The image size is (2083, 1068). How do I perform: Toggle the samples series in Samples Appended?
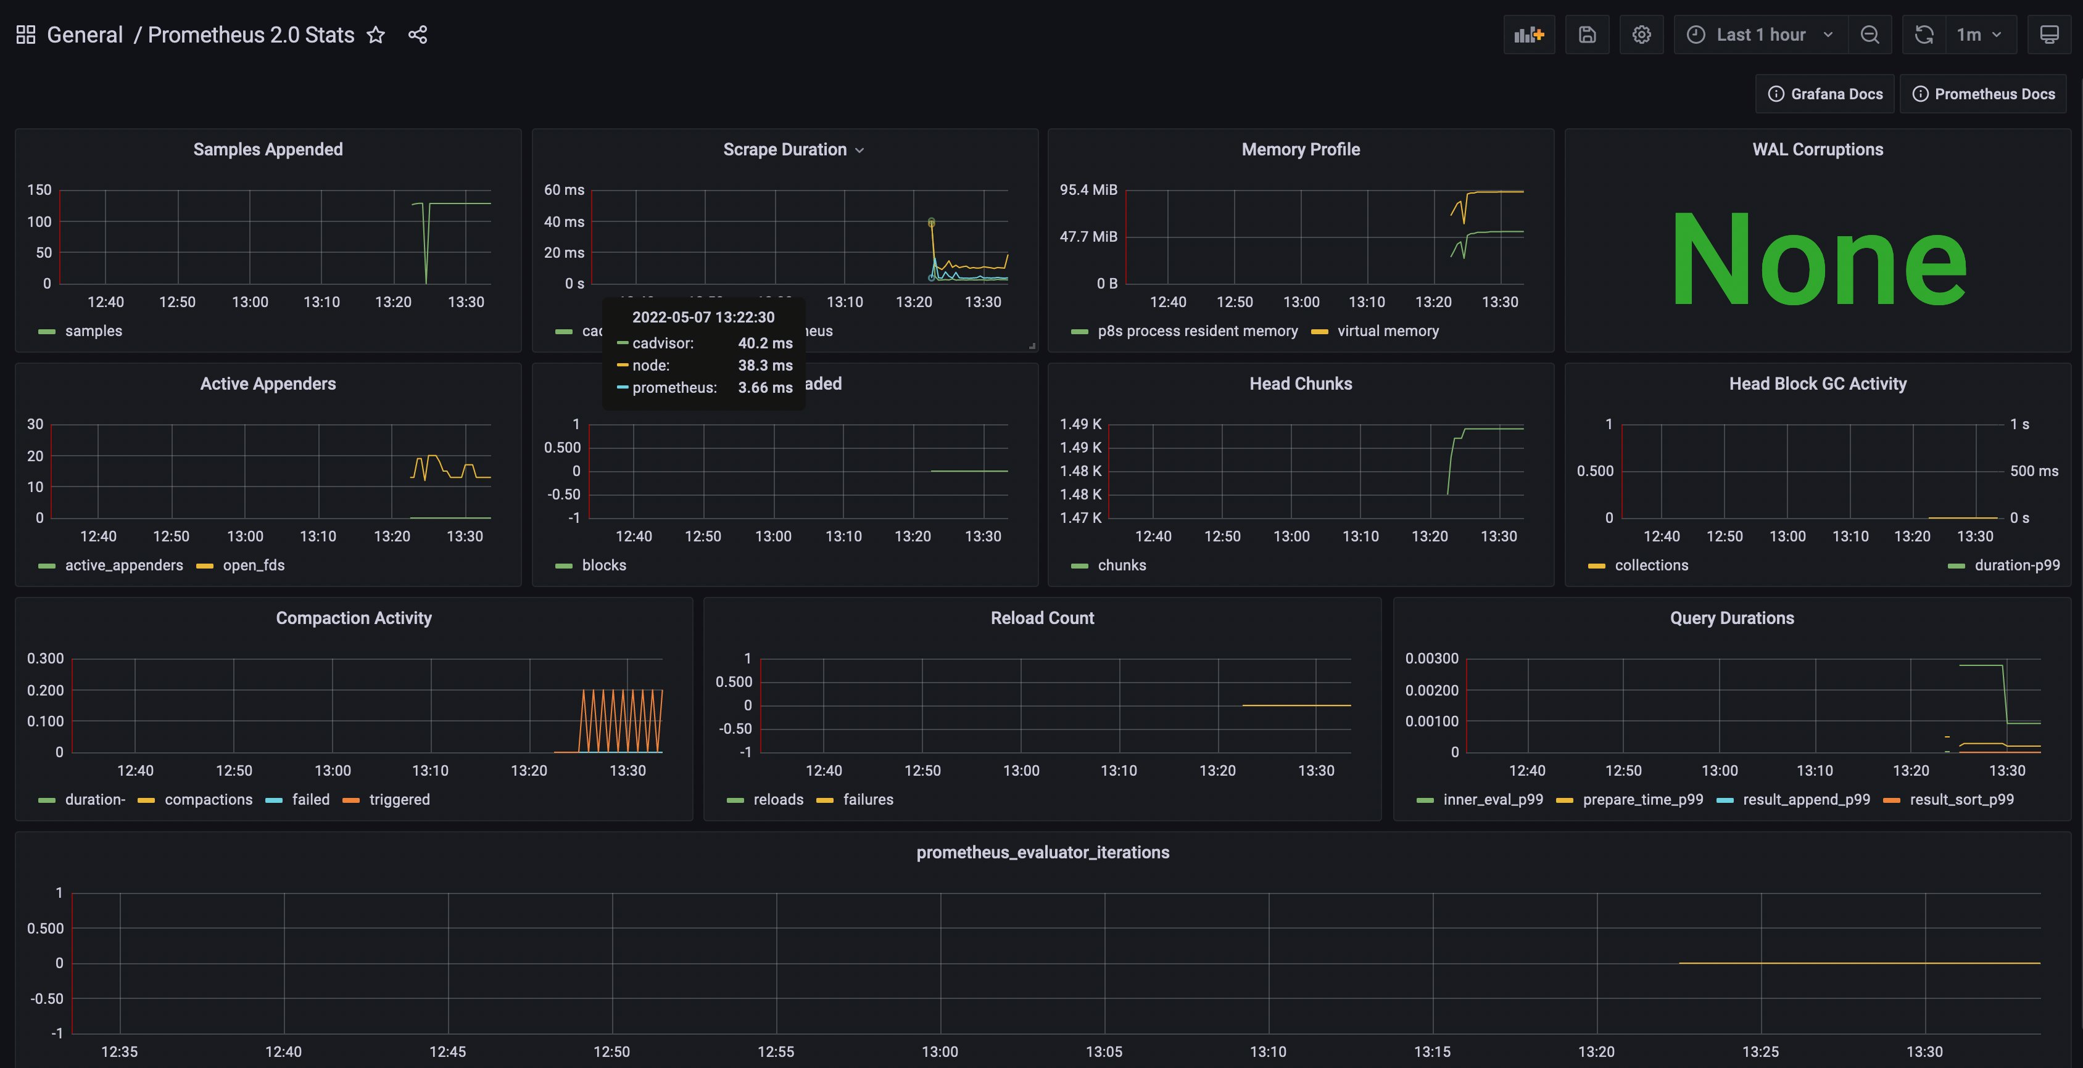pyautogui.click(x=93, y=331)
